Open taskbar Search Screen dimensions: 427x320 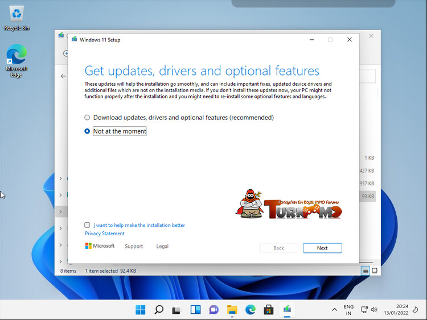pos(159,309)
